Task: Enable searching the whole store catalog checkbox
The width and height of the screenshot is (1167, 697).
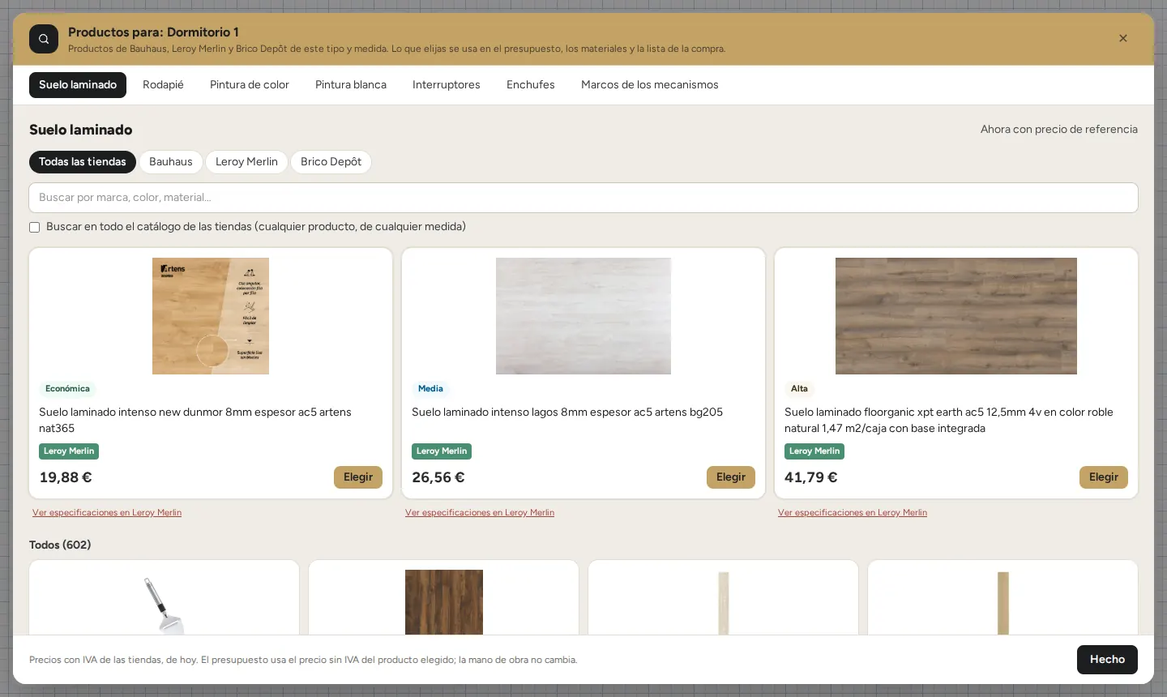Action: pos(35,227)
